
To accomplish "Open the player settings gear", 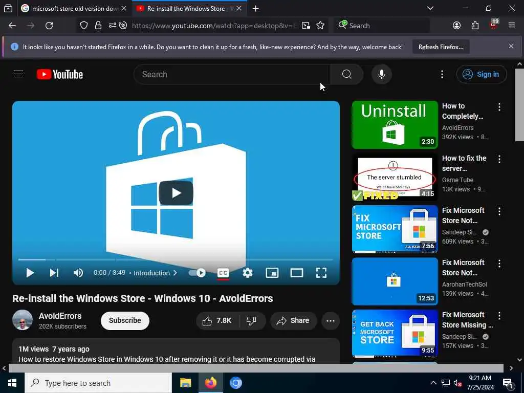I will [x=248, y=273].
